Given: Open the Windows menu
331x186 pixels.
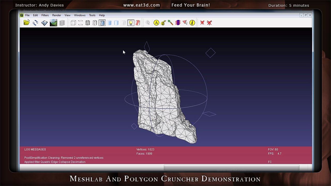Looking at the screenshot, I should click(80, 15).
